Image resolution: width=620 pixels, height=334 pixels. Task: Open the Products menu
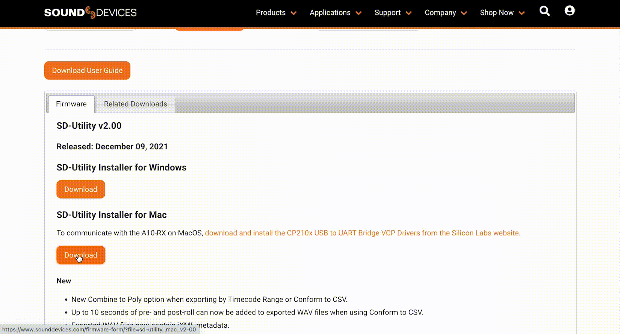pyautogui.click(x=271, y=12)
